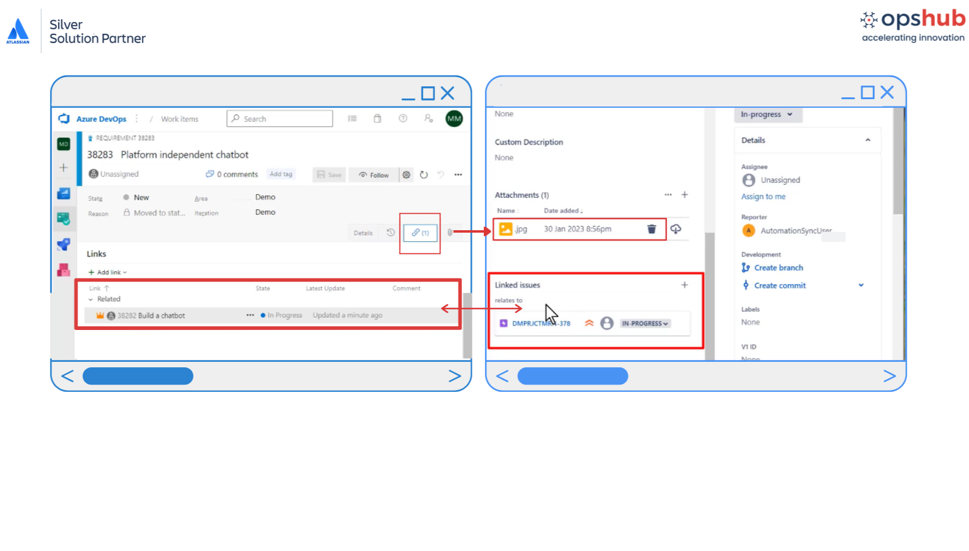Screen dimensions: 969x551
Task: Click the plus icon in the DevOps sidebar
Action: point(64,168)
